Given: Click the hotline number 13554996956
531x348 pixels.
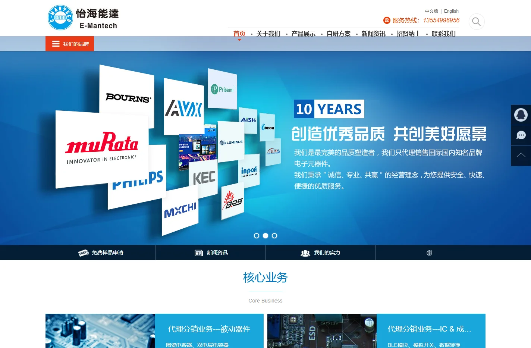Looking at the screenshot, I should click(x=441, y=20).
